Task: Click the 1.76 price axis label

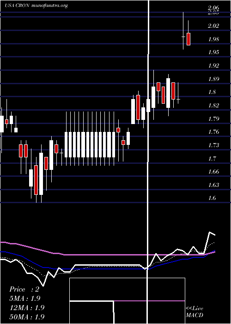Action: 213,132
